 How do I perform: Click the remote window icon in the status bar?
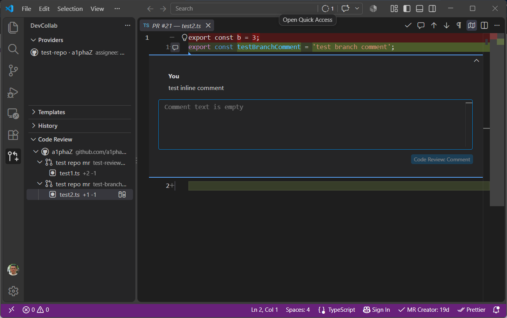(x=12, y=310)
